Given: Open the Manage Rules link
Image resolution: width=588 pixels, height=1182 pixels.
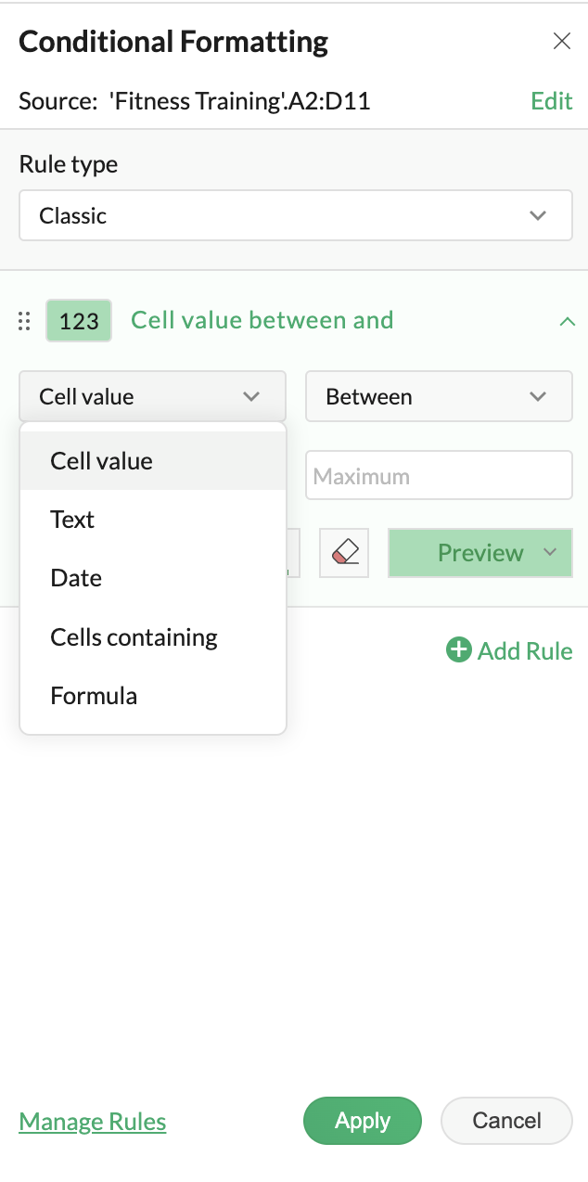Looking at the screenshot, I should [93, 1122].
